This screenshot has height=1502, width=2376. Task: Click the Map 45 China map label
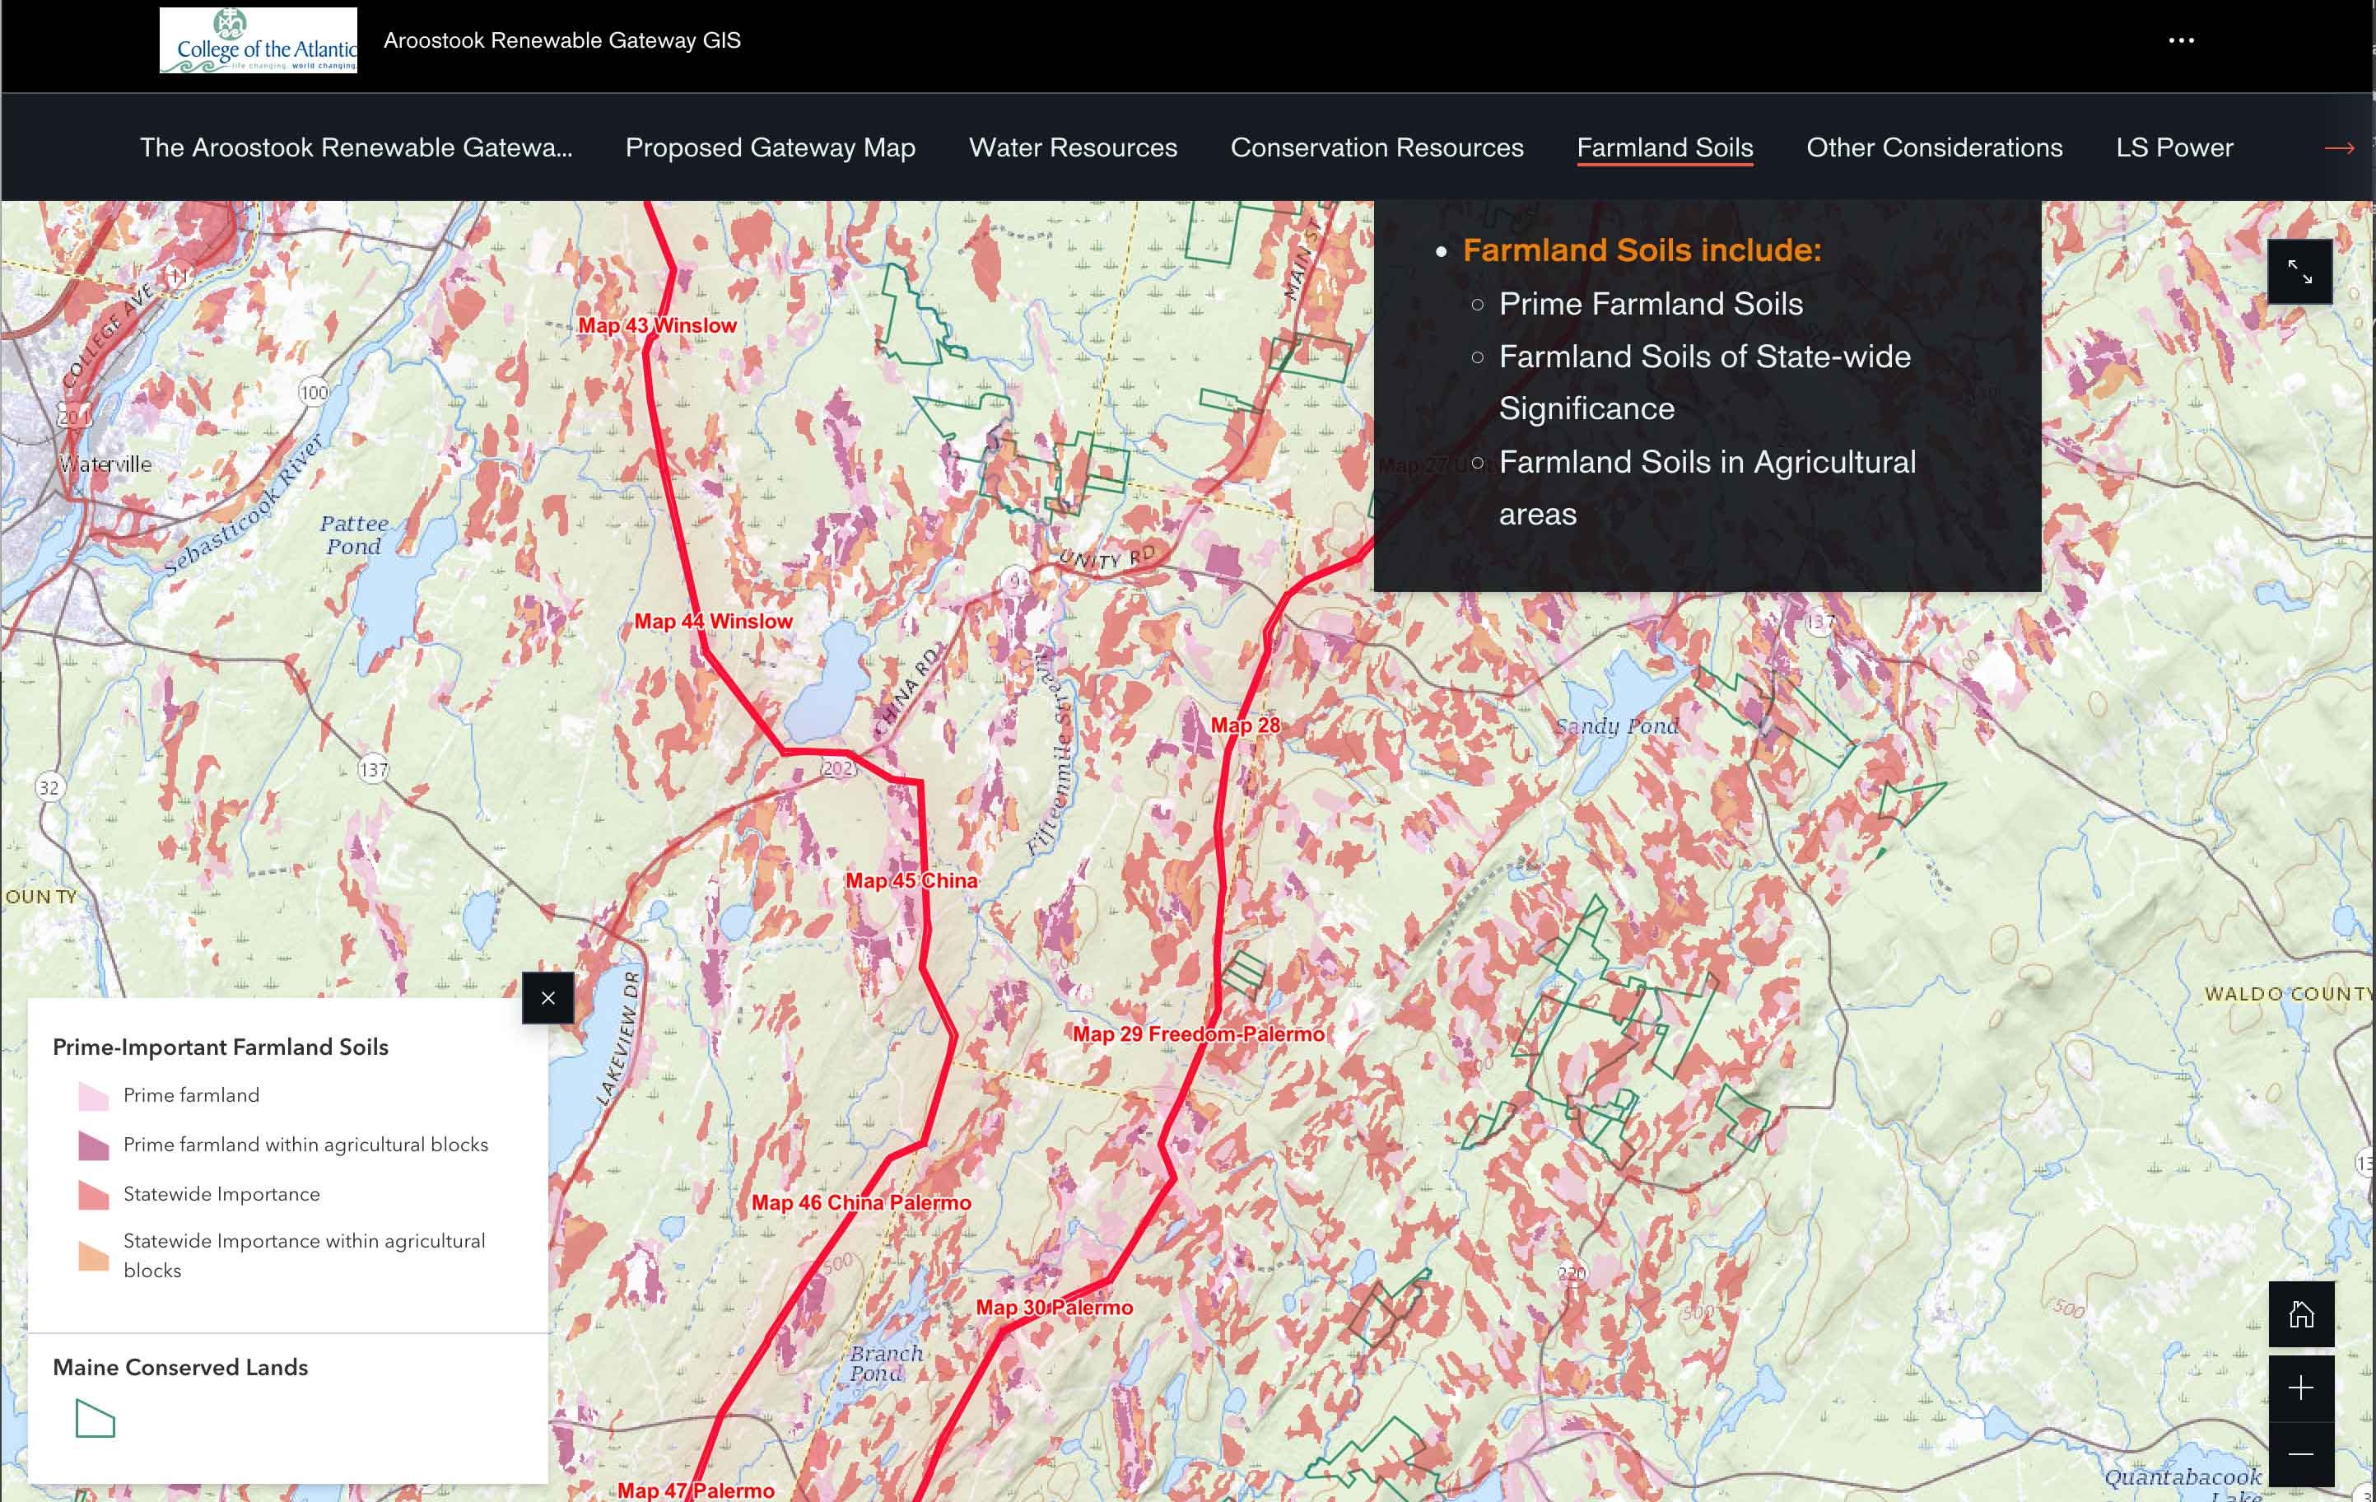(911, 880)
